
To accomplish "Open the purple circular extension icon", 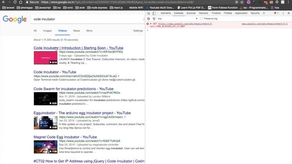I will point(248,2).
